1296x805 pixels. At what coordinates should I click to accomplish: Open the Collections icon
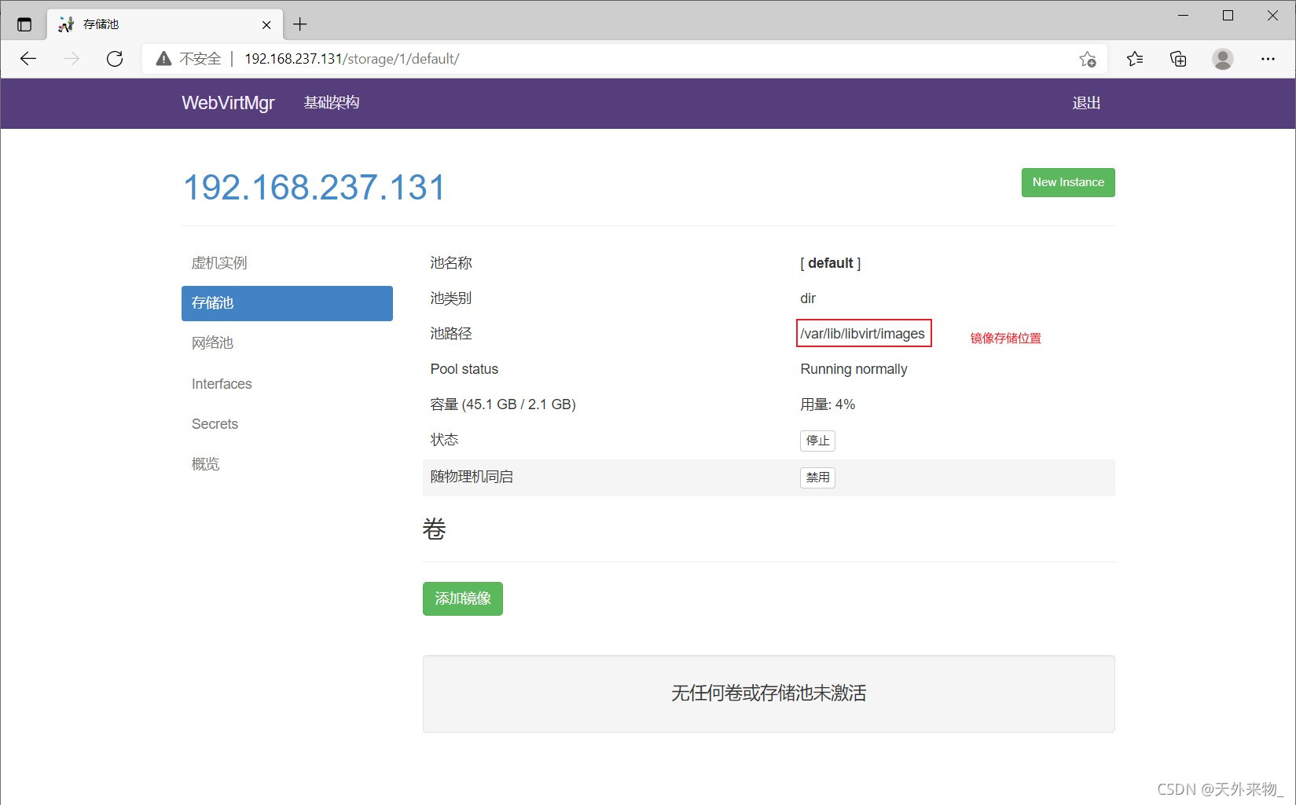(x=1178, y=59)
